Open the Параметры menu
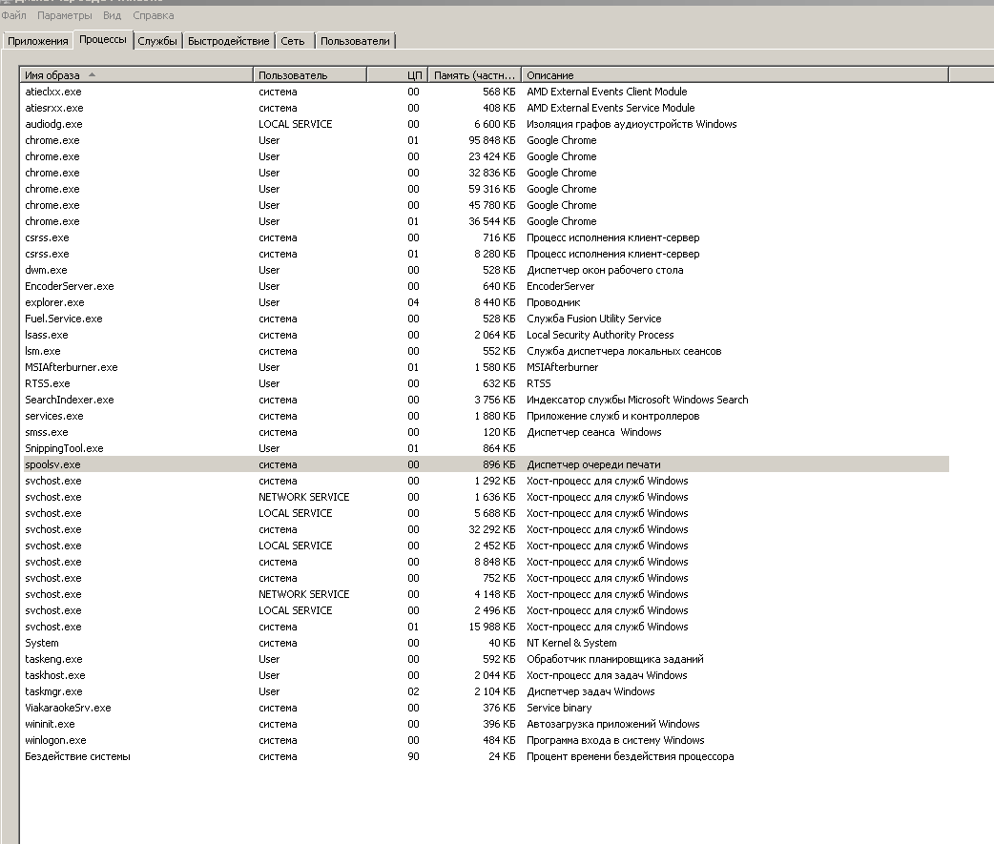The width and height of the screenshot is (994, 844). pos(64,15)
